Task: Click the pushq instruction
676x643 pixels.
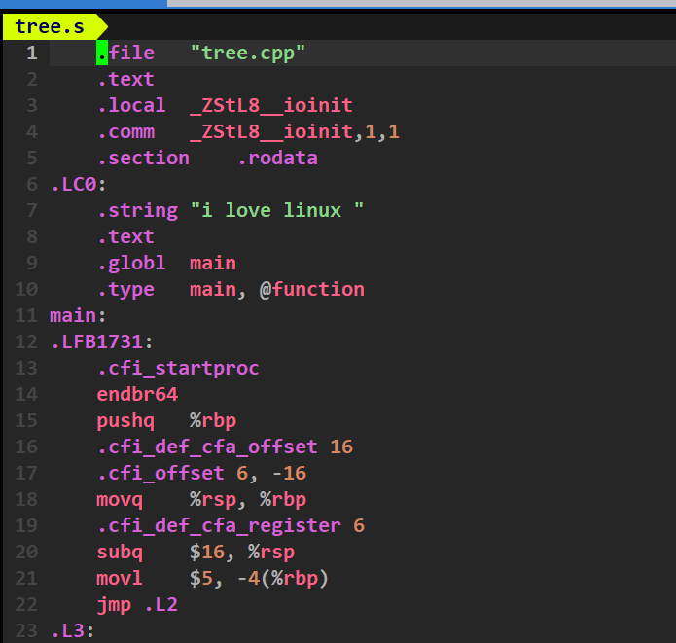Action: 125,421
